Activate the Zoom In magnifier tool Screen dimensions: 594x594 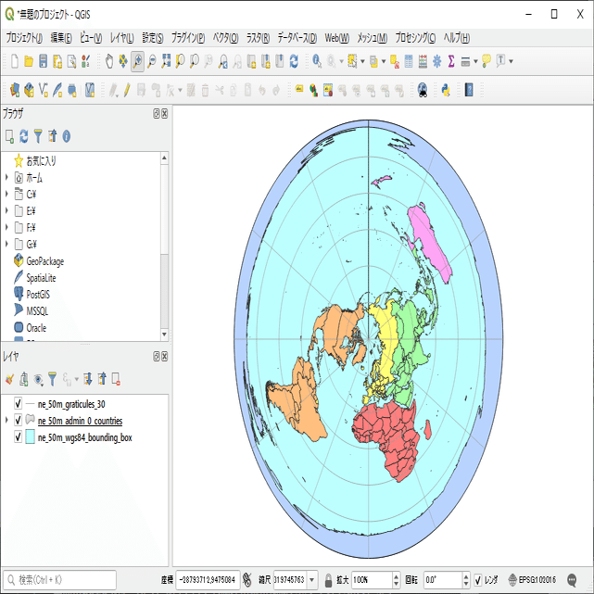click(x=137, y=61)
